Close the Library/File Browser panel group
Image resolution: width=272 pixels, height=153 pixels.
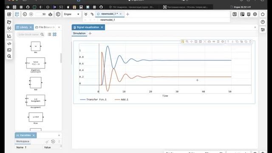coord(59,27)
